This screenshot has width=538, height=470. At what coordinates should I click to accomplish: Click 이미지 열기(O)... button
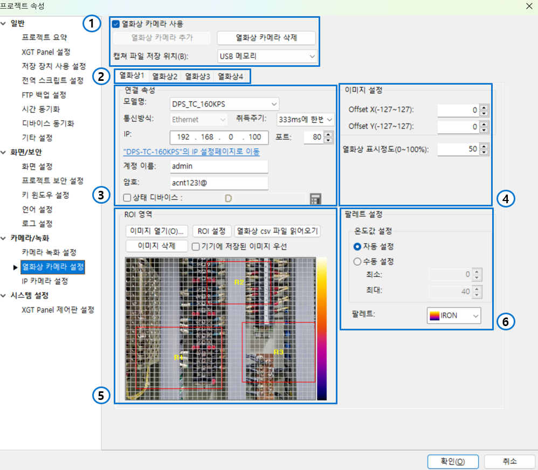coord(157,231)
